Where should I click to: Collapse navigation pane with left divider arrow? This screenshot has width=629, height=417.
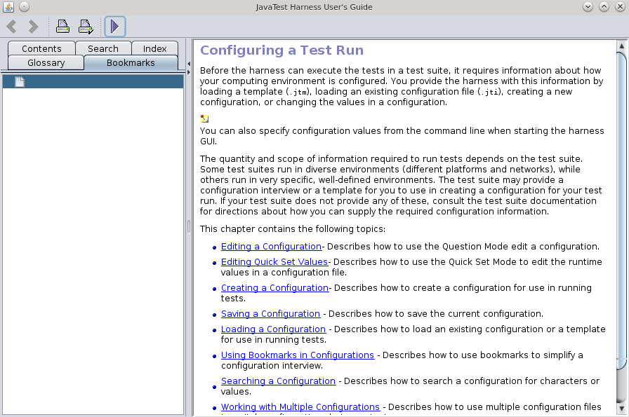188,63
